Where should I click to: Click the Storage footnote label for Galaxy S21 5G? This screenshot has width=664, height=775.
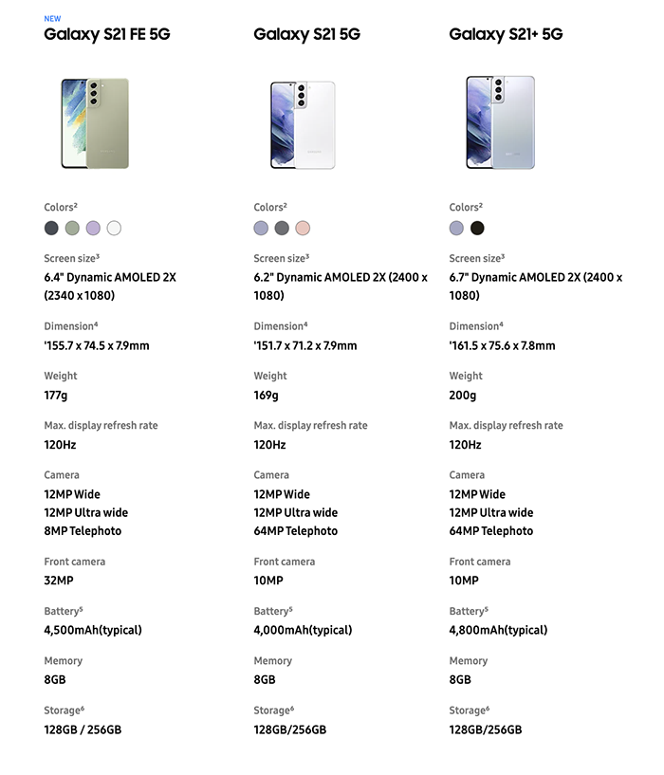(x=274, y=710)
